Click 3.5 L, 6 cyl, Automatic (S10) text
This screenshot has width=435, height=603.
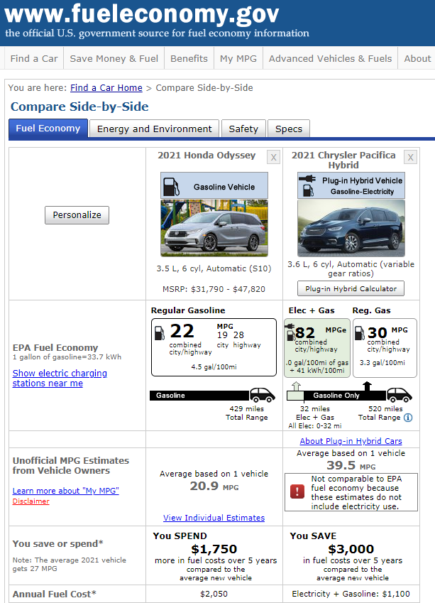214,268
